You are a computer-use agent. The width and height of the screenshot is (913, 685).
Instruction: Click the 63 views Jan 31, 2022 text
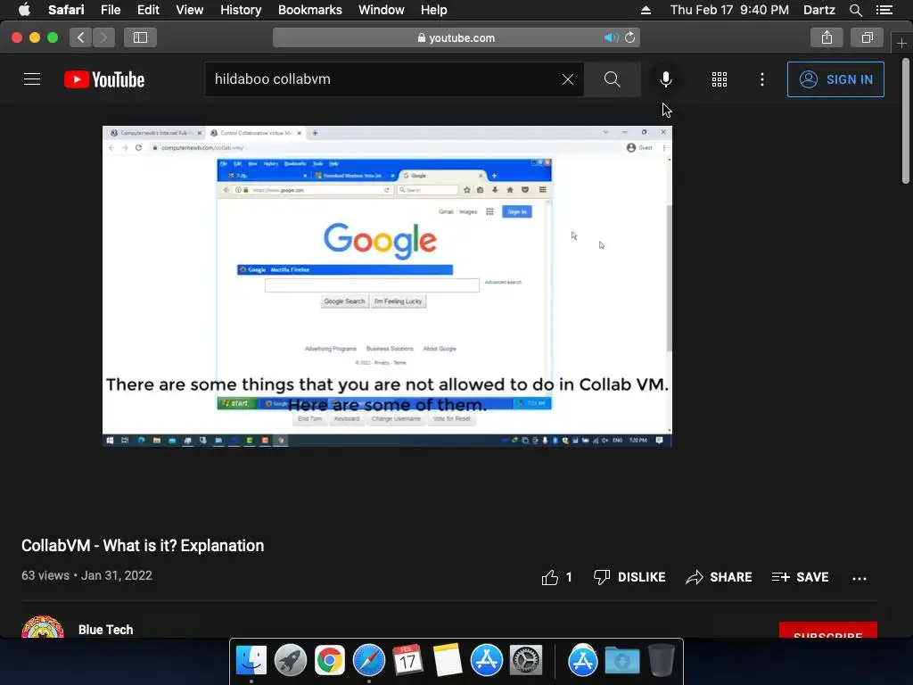86,575
